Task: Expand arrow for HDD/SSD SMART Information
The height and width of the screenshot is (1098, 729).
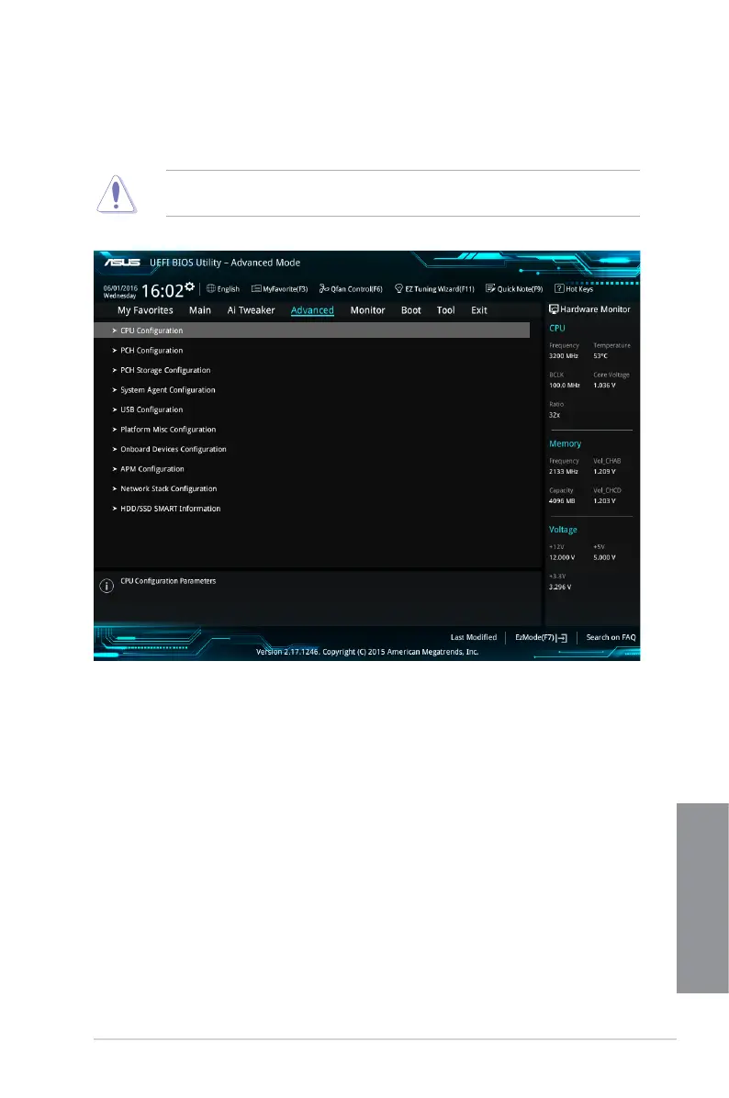Action: click(x=115, y=509)
